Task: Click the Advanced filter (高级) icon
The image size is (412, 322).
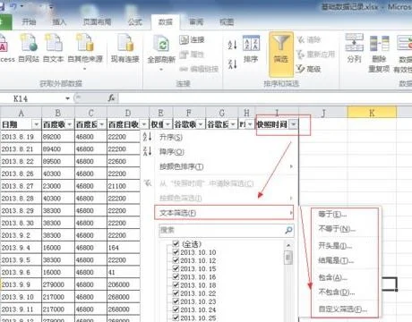Action: 301,69
